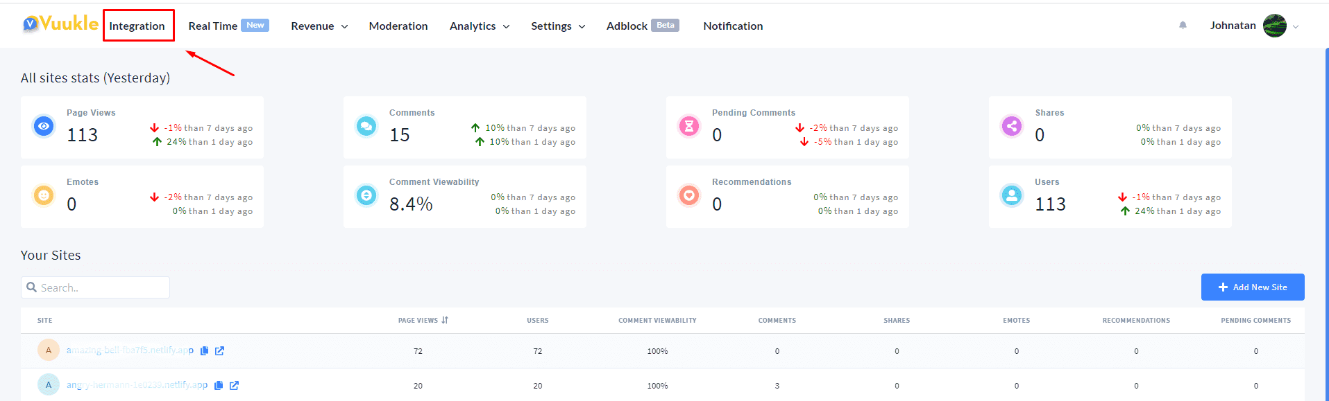1329x401 pixels.
Task: Click the Pending Comments hourglass icon
Action: coord(689,126)
